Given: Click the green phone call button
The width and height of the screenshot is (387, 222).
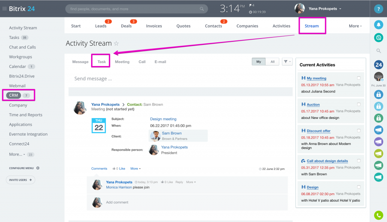Looking at the screenshot, I should pyautogui.click(x=378, y=215).
